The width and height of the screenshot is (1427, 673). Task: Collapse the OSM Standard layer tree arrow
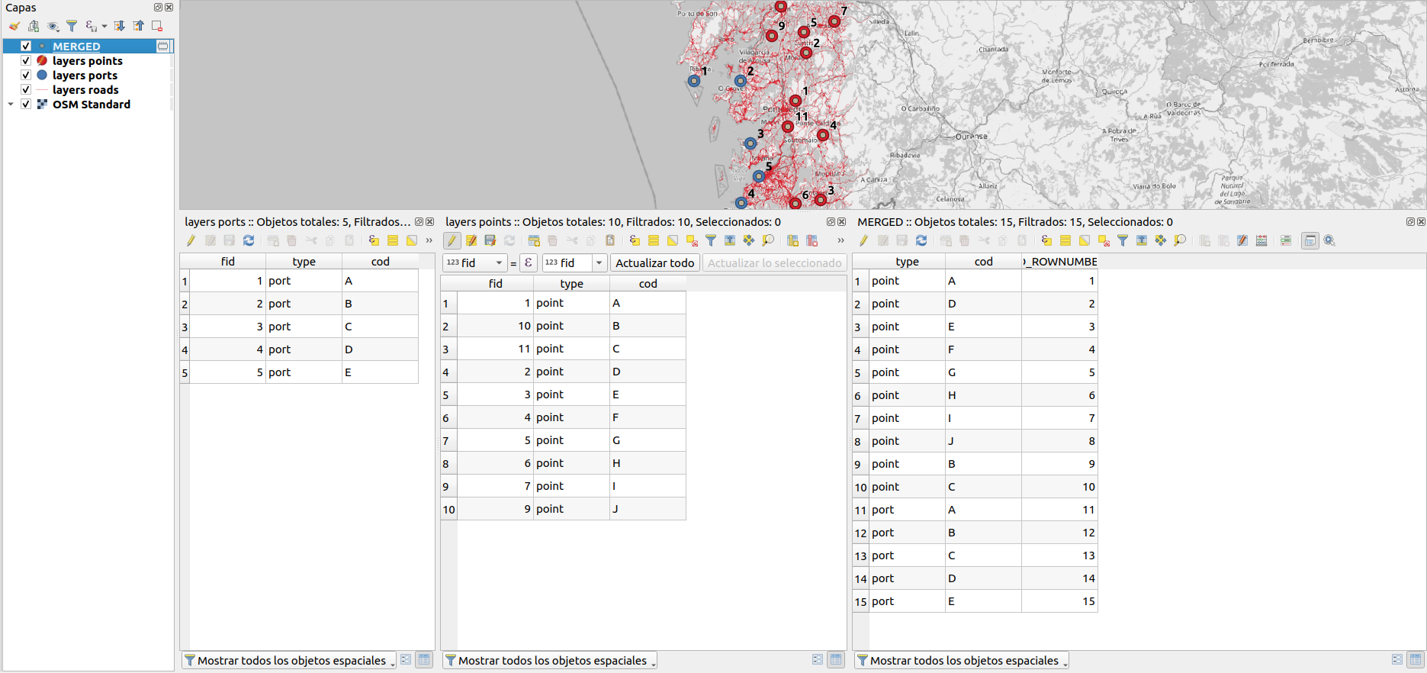(11, 104)
